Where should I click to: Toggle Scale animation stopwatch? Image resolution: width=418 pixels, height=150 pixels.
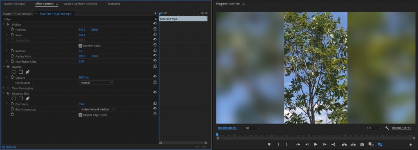tap(12, 35)
